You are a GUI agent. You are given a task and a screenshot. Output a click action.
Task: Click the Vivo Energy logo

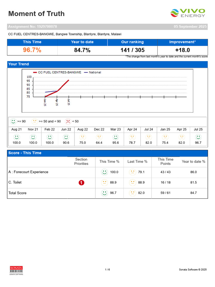tap(188, 13)
